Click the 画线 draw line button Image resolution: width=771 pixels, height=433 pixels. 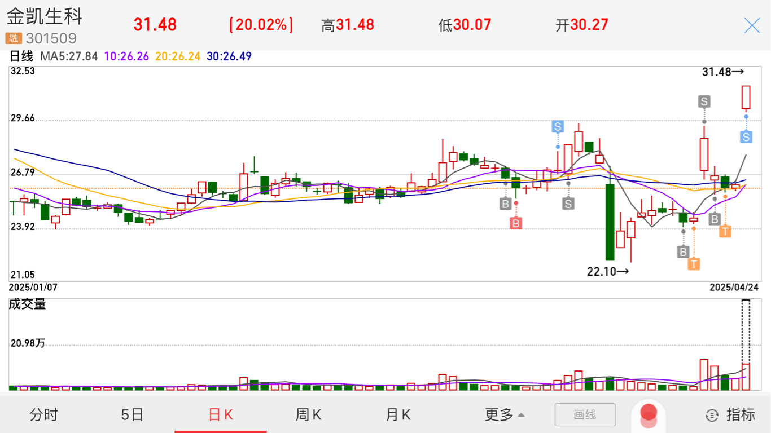pos(585,415)
